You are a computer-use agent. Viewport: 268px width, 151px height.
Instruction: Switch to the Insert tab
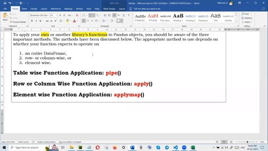(x=24, y=9)
